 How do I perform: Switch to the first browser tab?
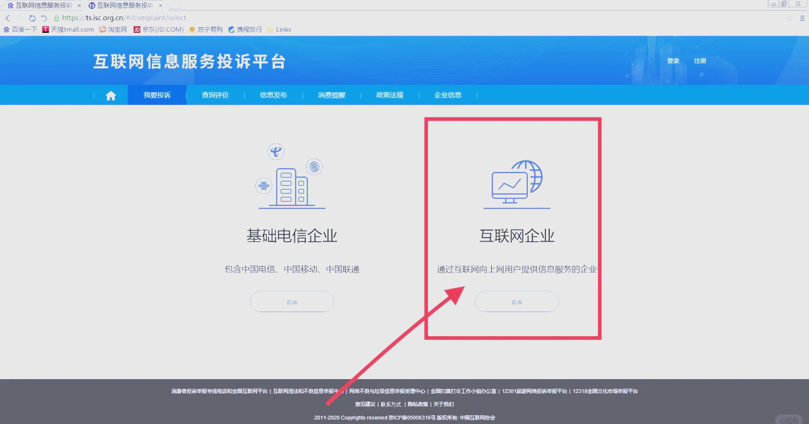coord(44,5)
